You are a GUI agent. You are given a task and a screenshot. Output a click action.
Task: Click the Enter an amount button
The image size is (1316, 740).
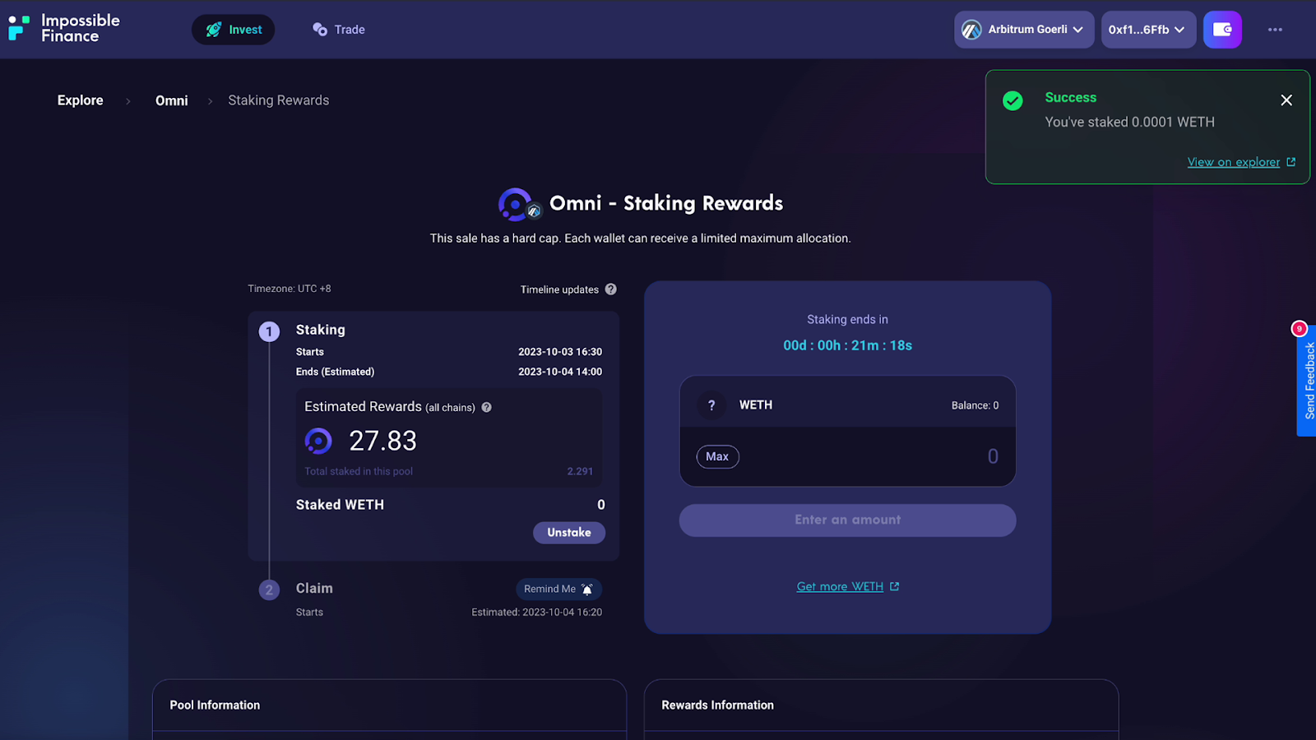pos(847,520)
